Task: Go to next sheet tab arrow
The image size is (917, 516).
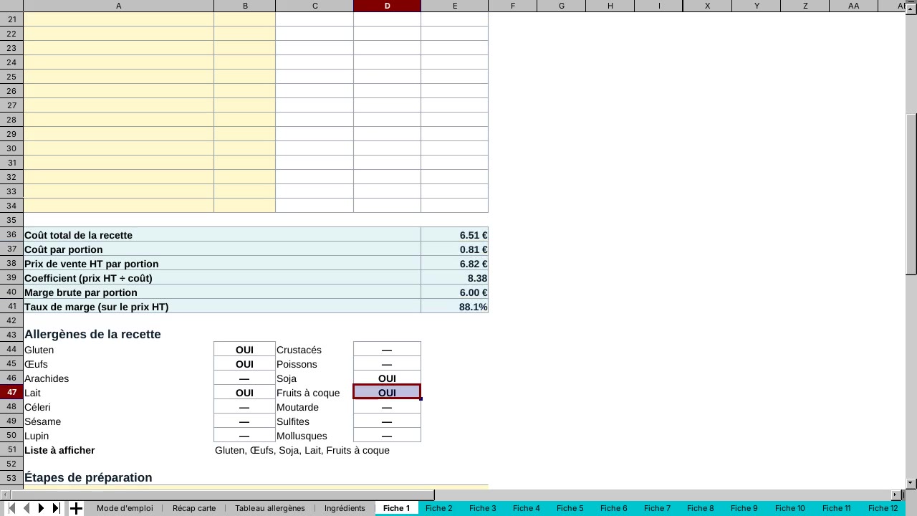Action: 42,508
